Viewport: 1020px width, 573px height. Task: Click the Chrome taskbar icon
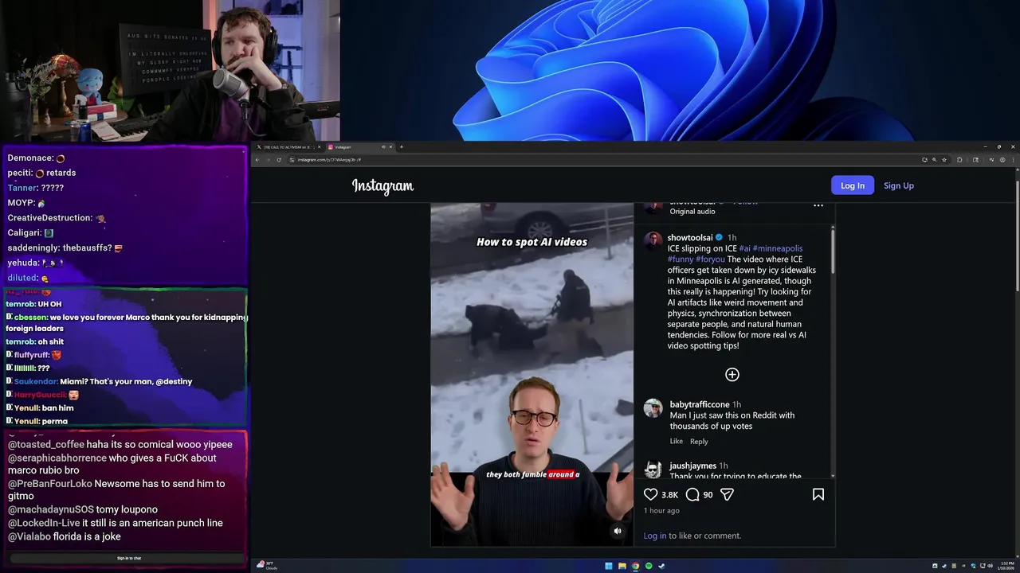(x=635, y=566)
